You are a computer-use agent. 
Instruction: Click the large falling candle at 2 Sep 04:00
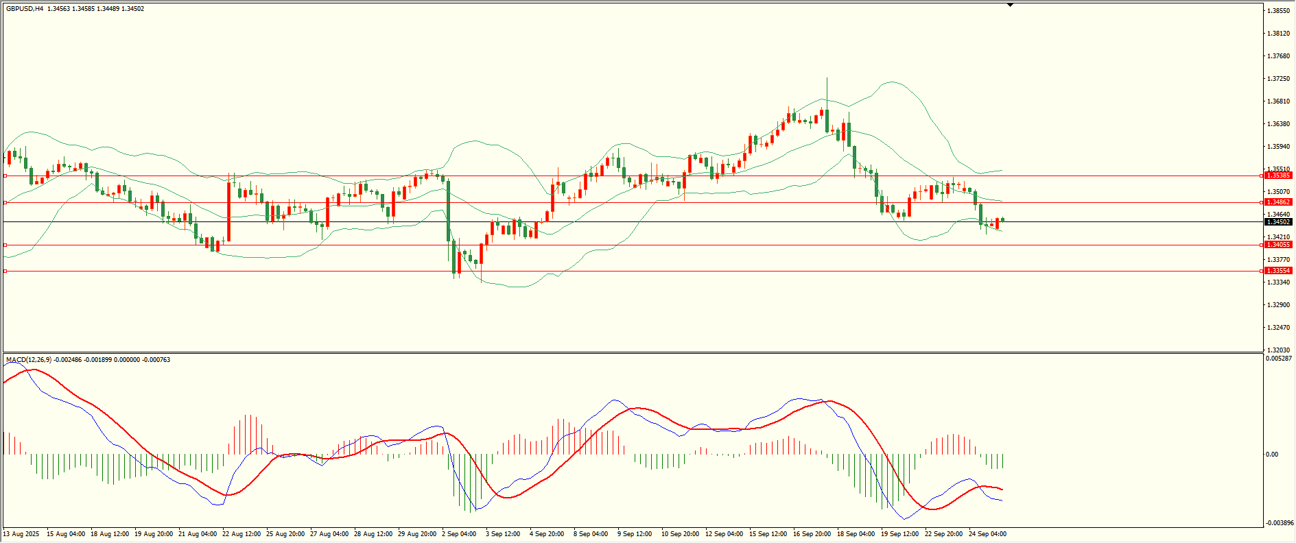448,211
